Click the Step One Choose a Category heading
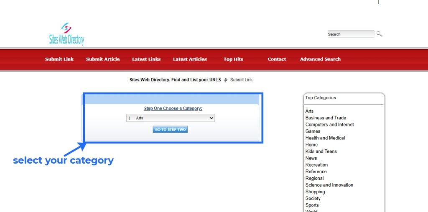Image resolution: width=428 pixels, height=212 pixels. pyautogui.click(x=173, y=109)
